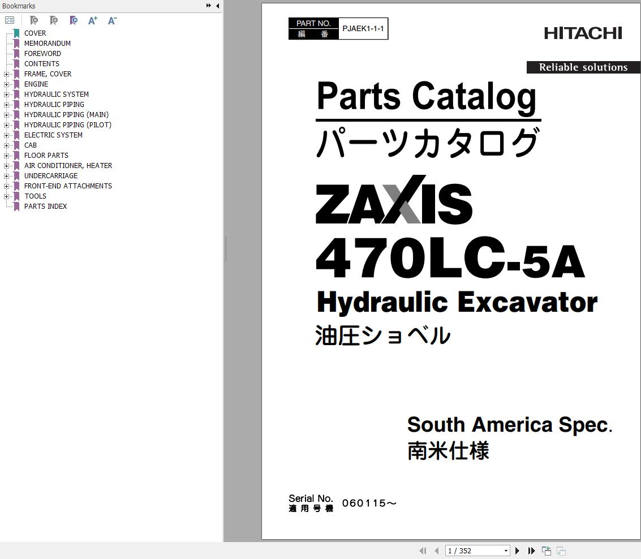Select the HYDRAULIC PIPING (MAIN) label
Image resolution: width=641 pixels, height=559 pixels.
(x=66, y=115)
